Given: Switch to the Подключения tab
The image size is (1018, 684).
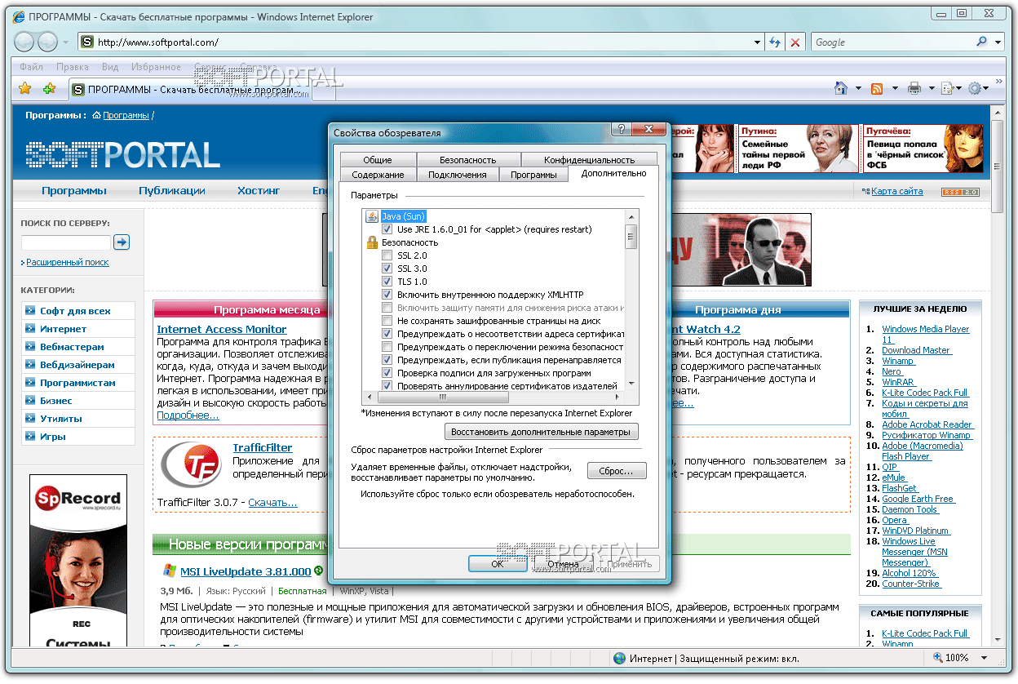Looking at the screenshot, I should pos(458,175).
